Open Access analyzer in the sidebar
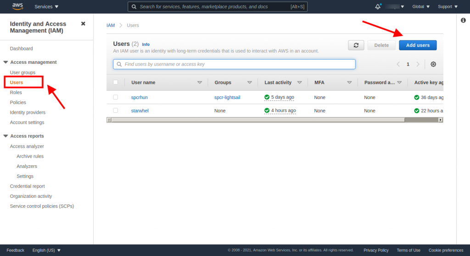Screen dimensions: 470x256 [x=27, y=146]
